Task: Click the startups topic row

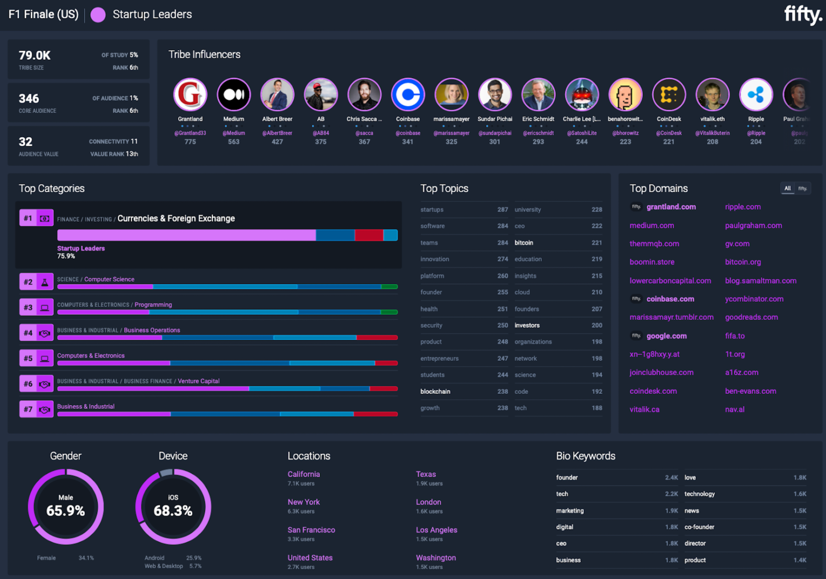Action: (x=464, y=209)
